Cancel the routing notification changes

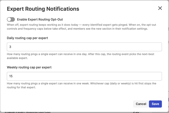(x=141, y=104)
